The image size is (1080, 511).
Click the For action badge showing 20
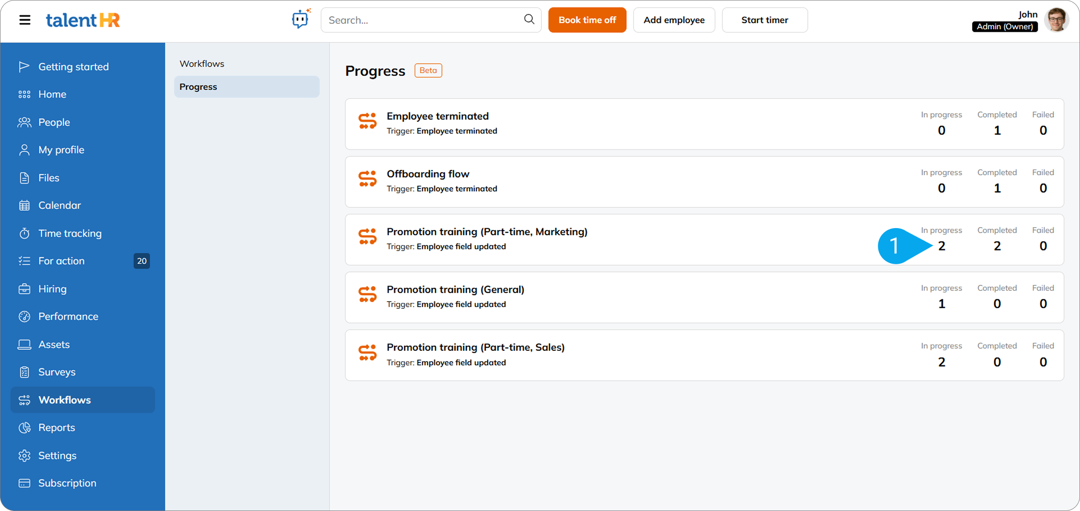(x=142, y=261)
